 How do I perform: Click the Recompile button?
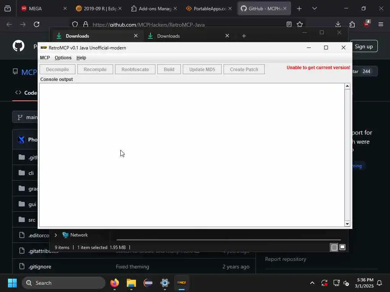(x=95, y=69)
